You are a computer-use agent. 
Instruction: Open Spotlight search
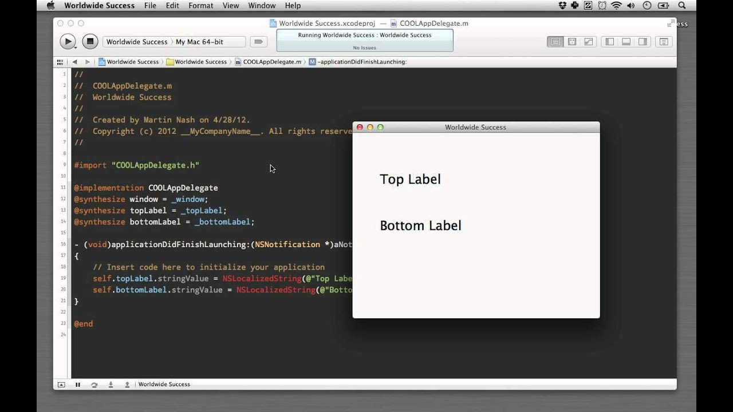click(682, 5)
